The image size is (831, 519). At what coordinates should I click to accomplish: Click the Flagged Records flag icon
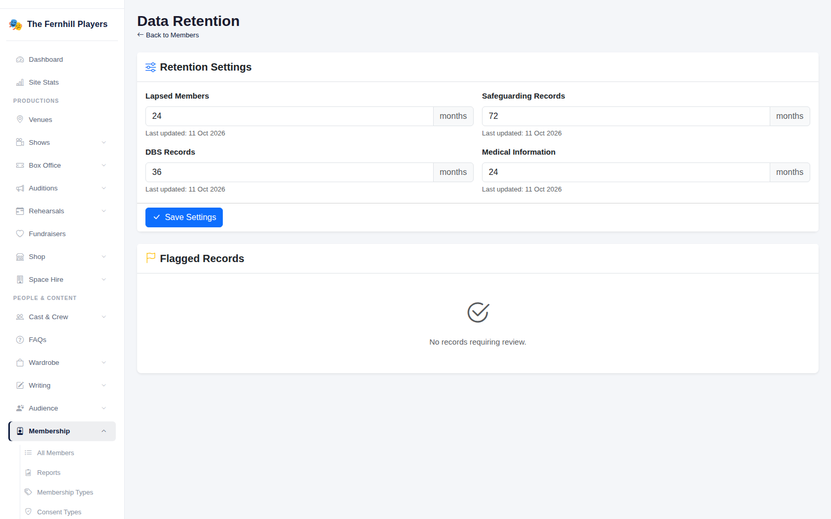pyautogui.click(x=151, y=258)
